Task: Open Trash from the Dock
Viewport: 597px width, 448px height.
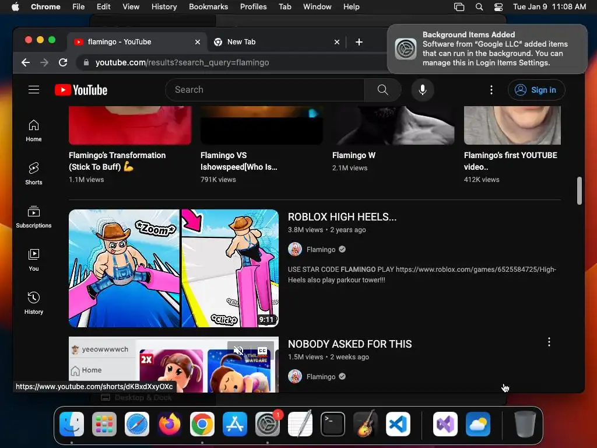Action: point(525,424)
